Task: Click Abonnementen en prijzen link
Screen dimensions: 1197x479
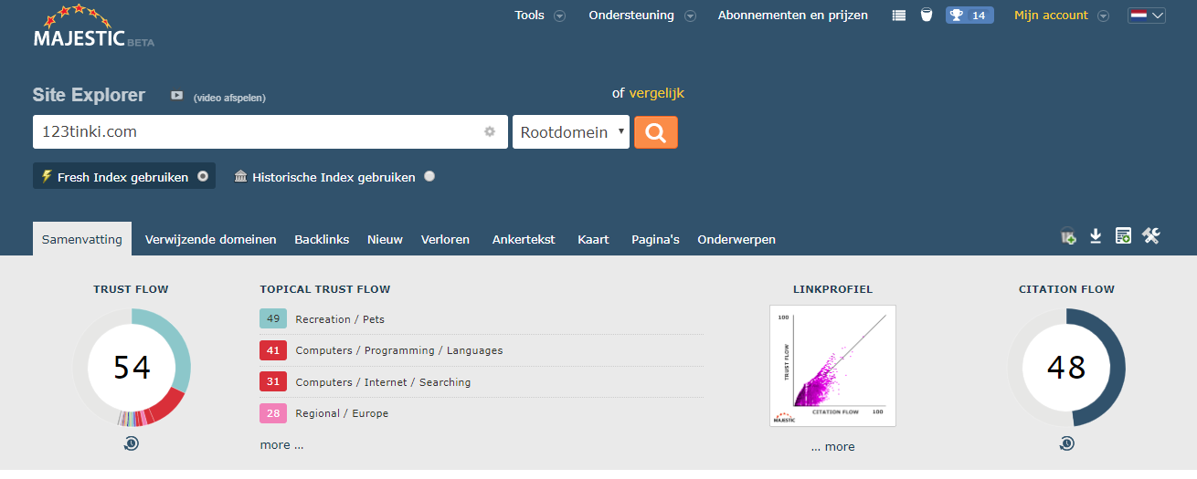Action: tap(793, 16)
